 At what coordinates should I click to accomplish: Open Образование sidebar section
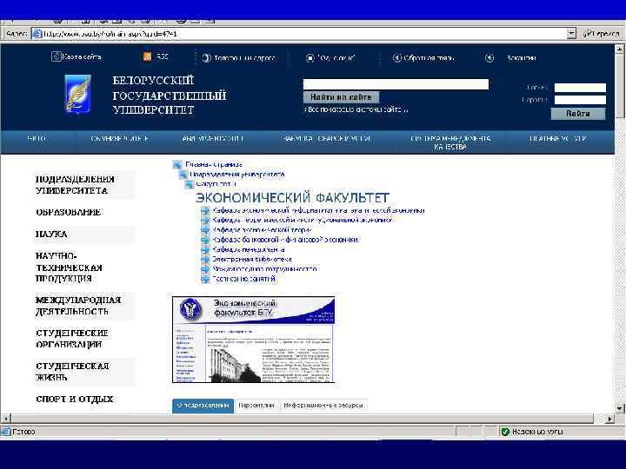point(69,212)
